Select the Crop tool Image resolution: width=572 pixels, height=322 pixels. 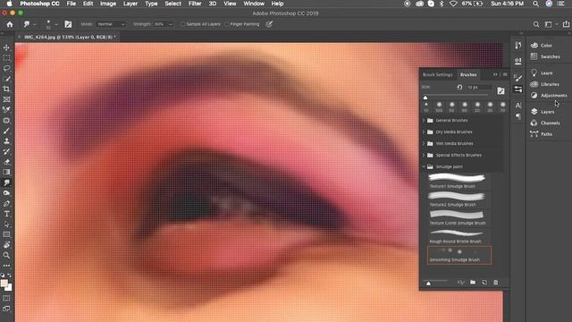[x=6, y=89]
